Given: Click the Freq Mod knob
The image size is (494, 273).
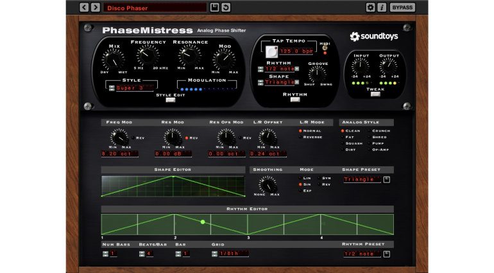Looking at the screenshot, I should (x=119, y=137).
